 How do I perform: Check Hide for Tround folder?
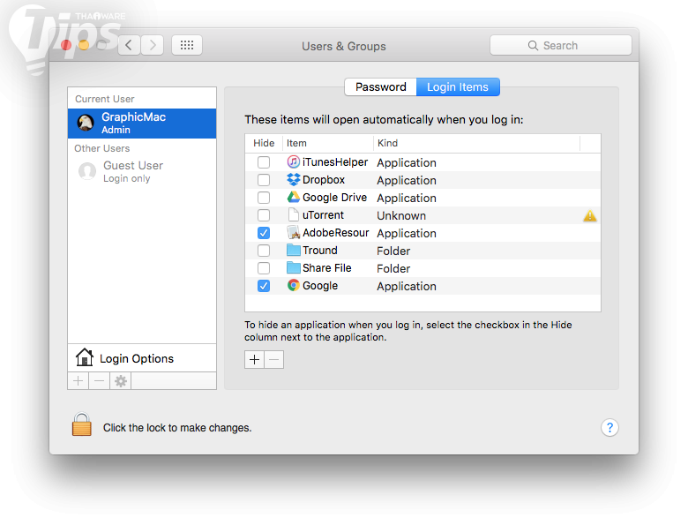[264, 251]
